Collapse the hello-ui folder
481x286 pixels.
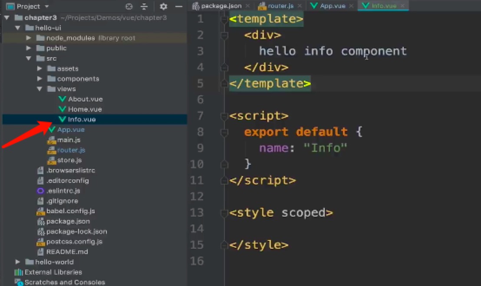18,28
